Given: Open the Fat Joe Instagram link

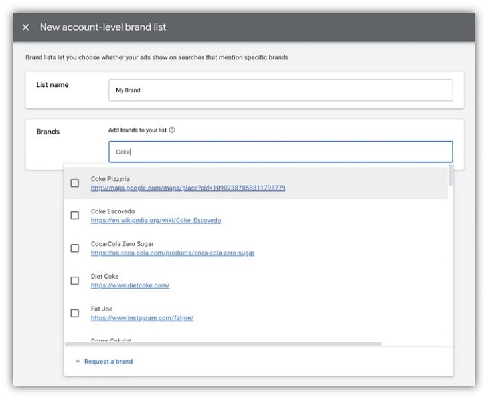Looking at the screenshot, I should 142,318.
